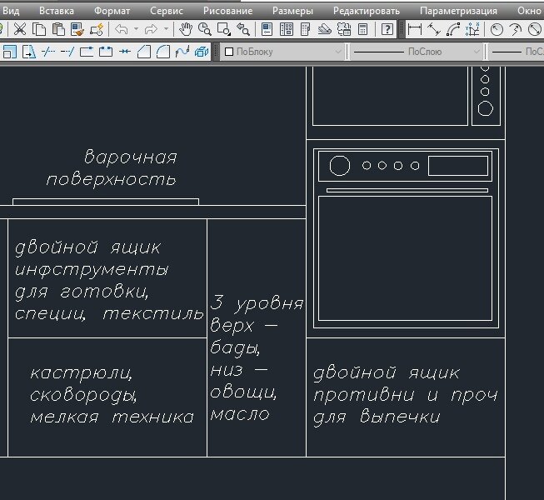Select the Break tool with two points

106,52
